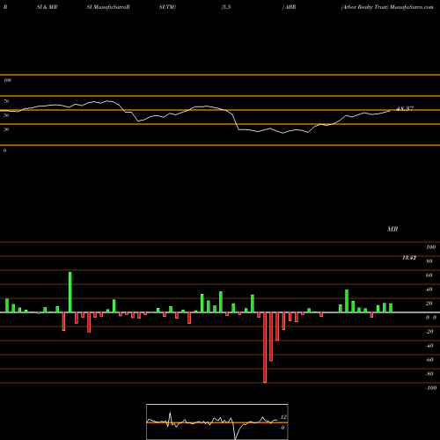Click the Arbor Realty Trust MunafaSutra.com header text
Screen dimensions: 440x440
(387, 7)
